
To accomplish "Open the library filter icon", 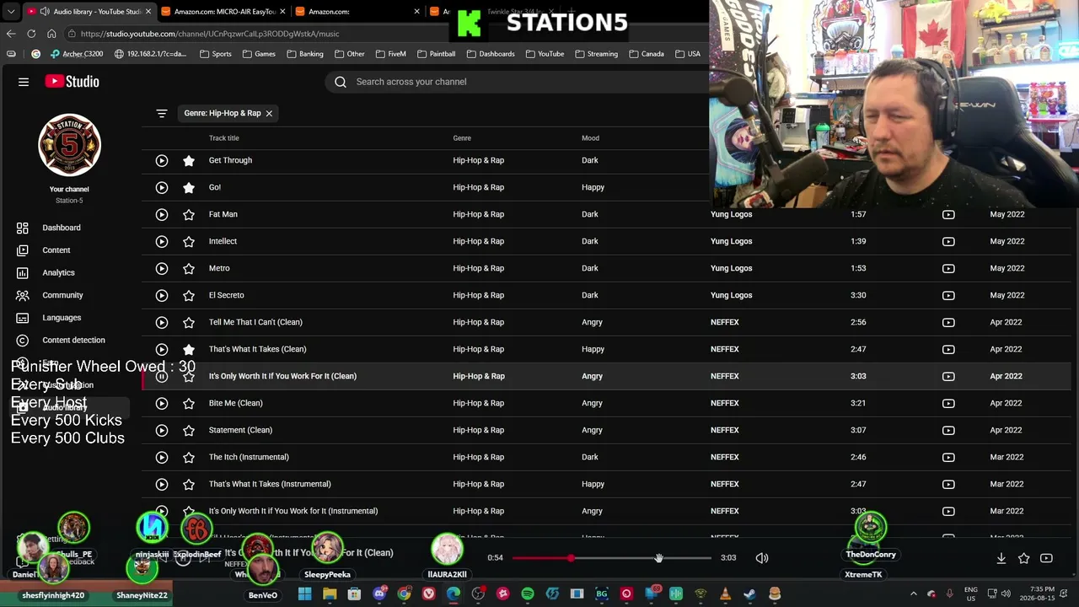I will coord(162,113).
